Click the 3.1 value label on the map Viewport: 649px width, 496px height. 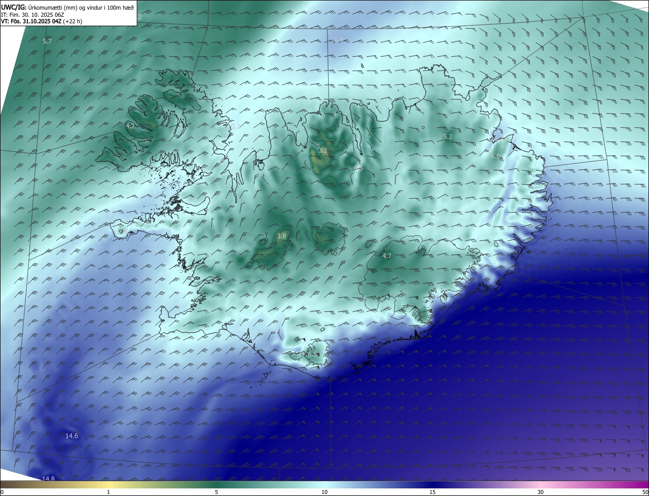pos(323,151)
